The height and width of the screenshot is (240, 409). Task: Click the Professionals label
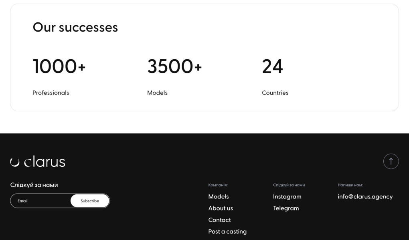51,93
